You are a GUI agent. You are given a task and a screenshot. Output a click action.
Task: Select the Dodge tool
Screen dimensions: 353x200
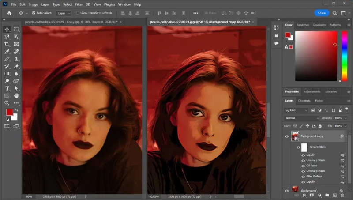pos(7,81)
